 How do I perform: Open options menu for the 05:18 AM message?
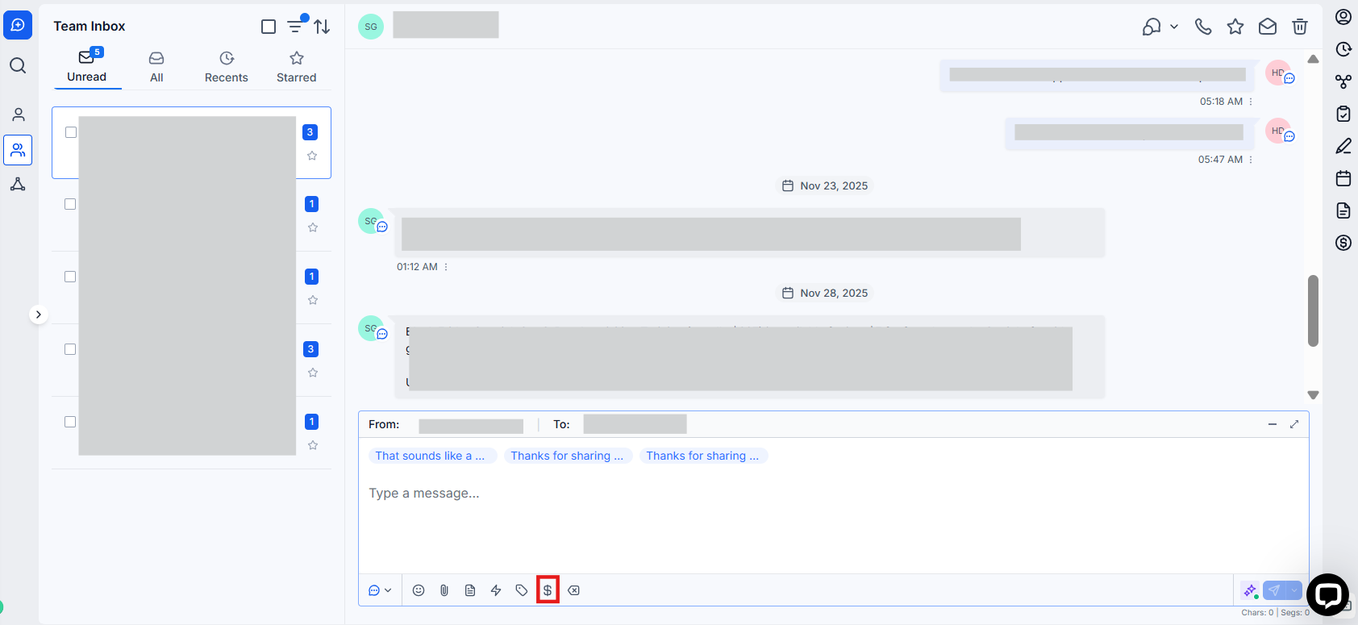tap(1251, 102)
